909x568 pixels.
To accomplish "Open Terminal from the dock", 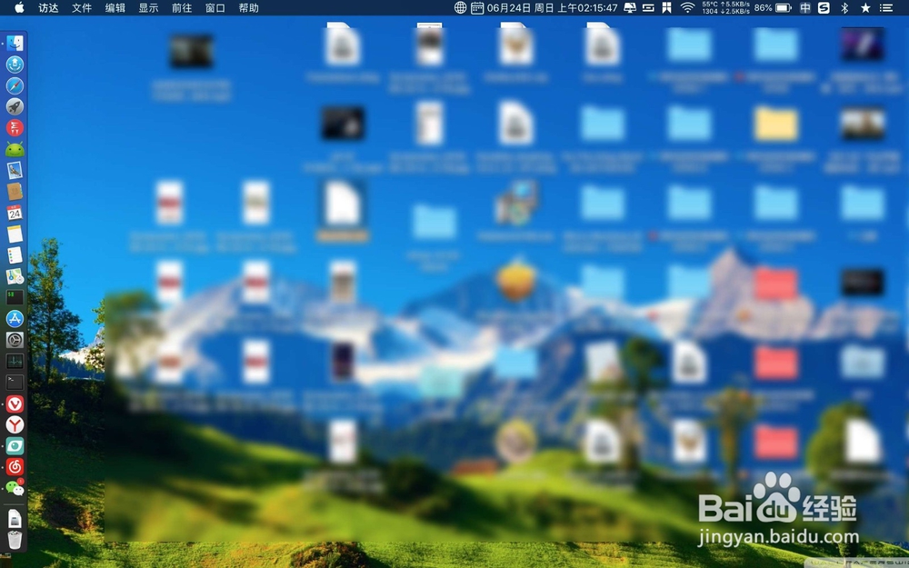I will click(x=15, y=382).
